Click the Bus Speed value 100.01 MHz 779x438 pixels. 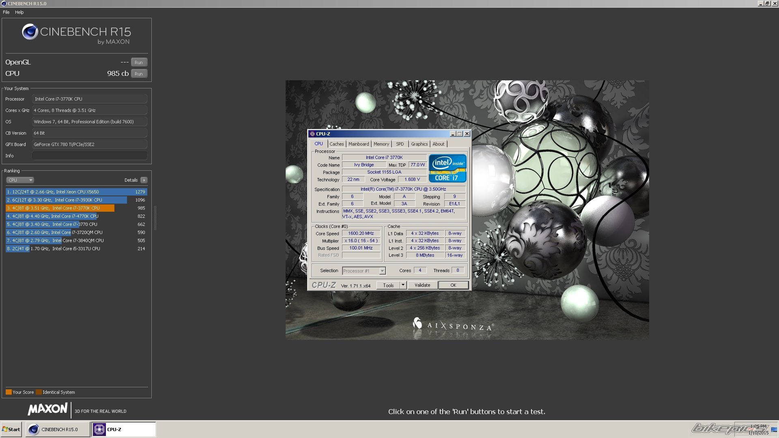(x=361, y=248)
